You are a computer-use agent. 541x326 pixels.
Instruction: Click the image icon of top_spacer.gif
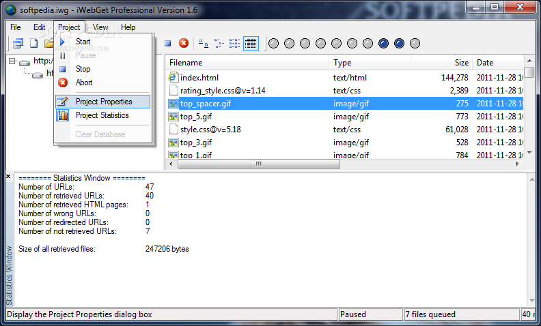coord(174,104)
